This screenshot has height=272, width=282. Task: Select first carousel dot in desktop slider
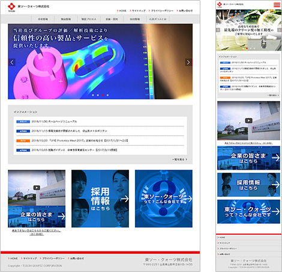point(93,95)
